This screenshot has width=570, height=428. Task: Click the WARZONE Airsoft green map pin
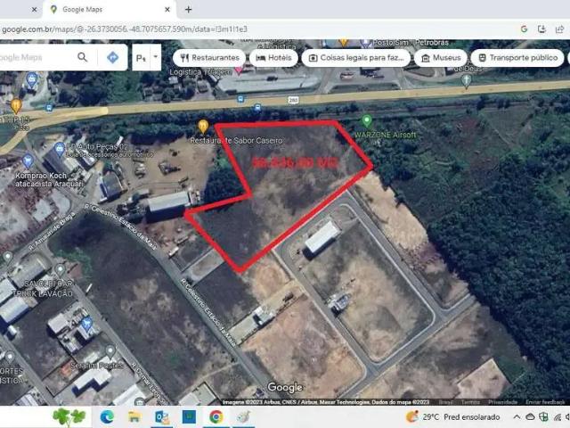pyautogui.click(x=367, y=120)
